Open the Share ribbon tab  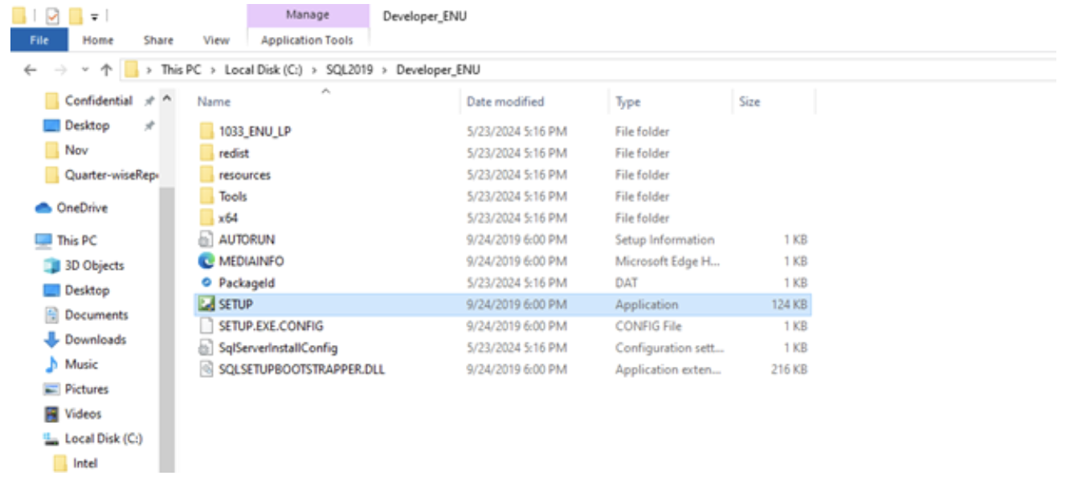(158, 40)
